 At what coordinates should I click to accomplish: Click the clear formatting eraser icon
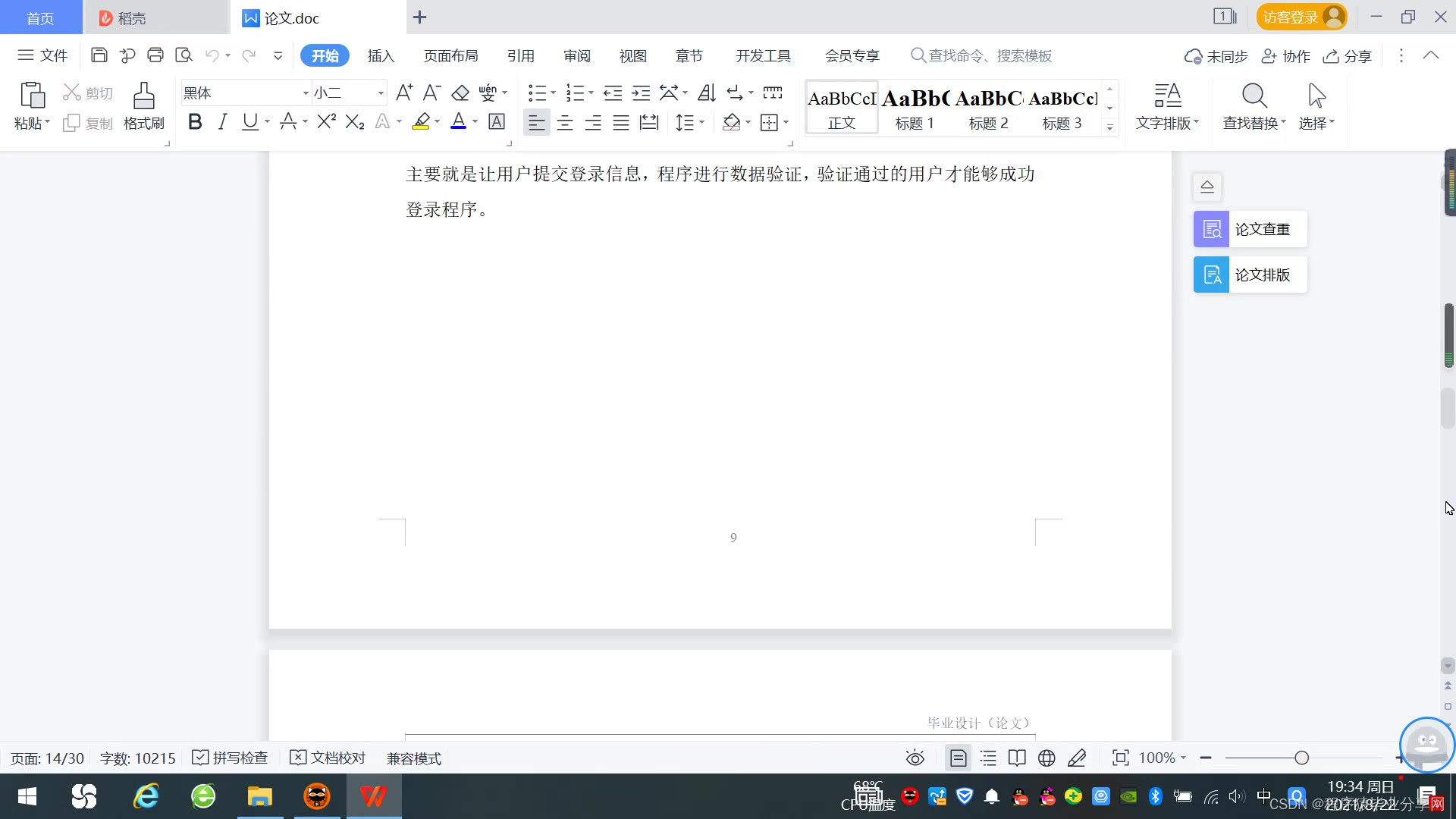point(460,93)
